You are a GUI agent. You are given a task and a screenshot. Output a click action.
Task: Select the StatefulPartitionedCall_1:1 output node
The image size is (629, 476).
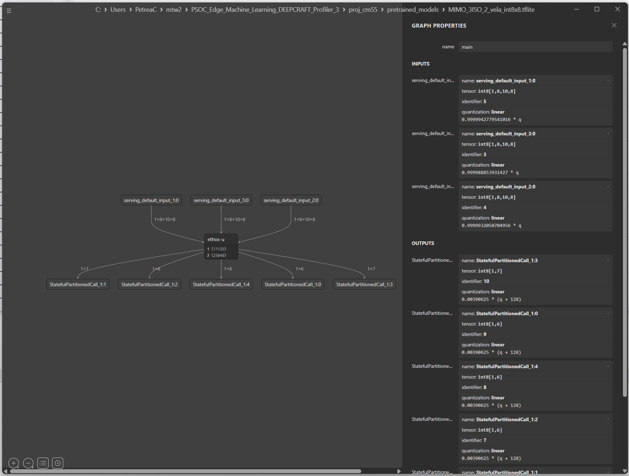78,284
